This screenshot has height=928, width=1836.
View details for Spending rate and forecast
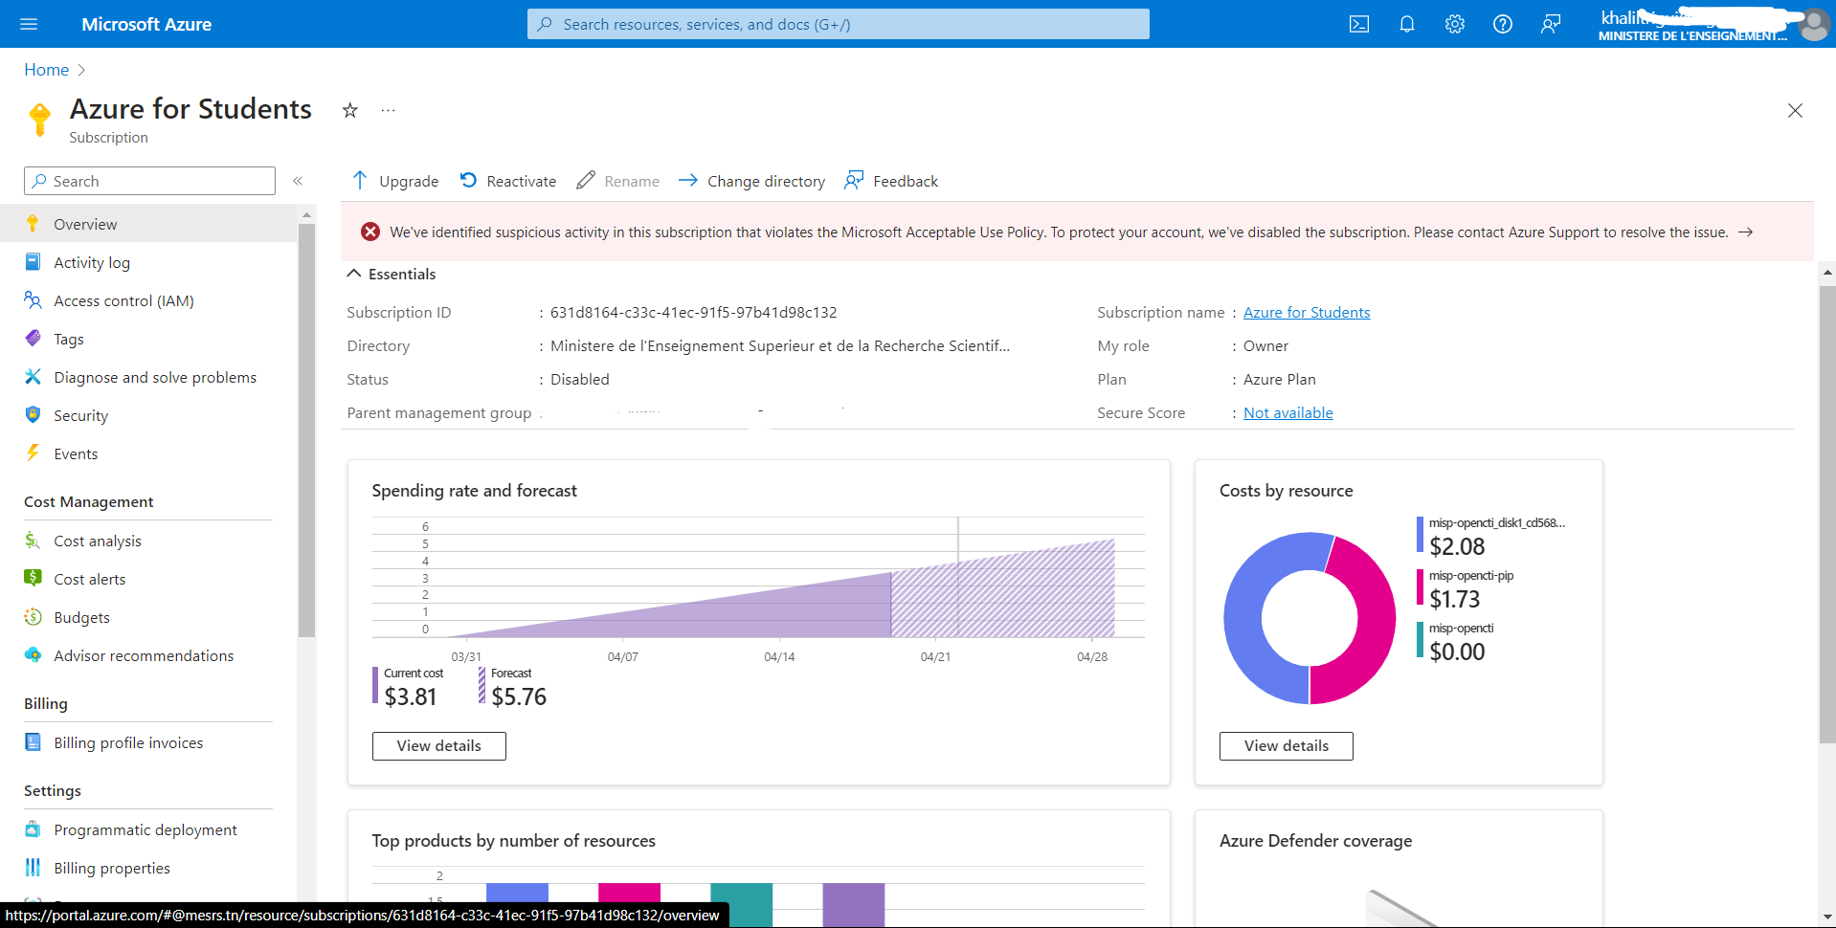tap(438, 745)
